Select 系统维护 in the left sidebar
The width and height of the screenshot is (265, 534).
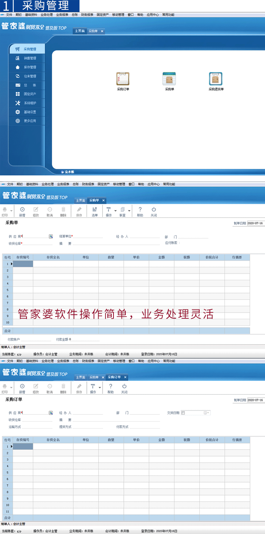coord(27,103)
